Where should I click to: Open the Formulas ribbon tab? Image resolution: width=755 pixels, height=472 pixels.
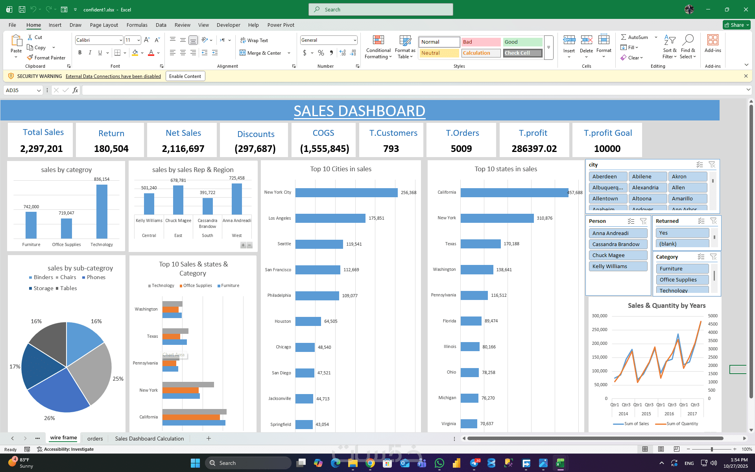137,25
